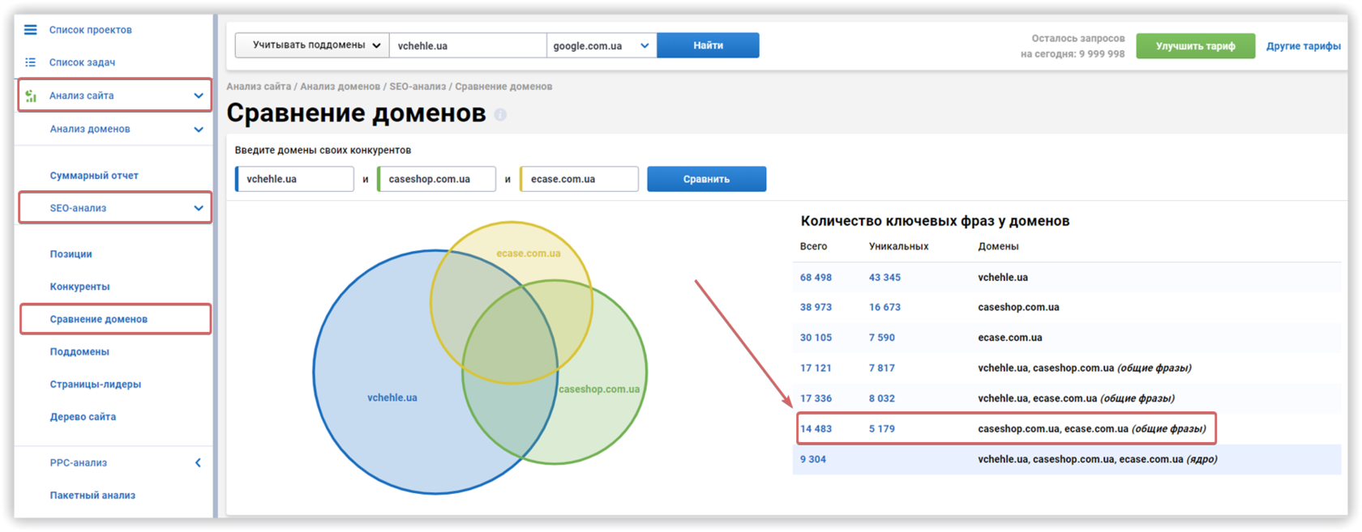Click the unique count 7 817
Image resolution: width=1362 pixels, height=532 pixels.
coord(882,368)
